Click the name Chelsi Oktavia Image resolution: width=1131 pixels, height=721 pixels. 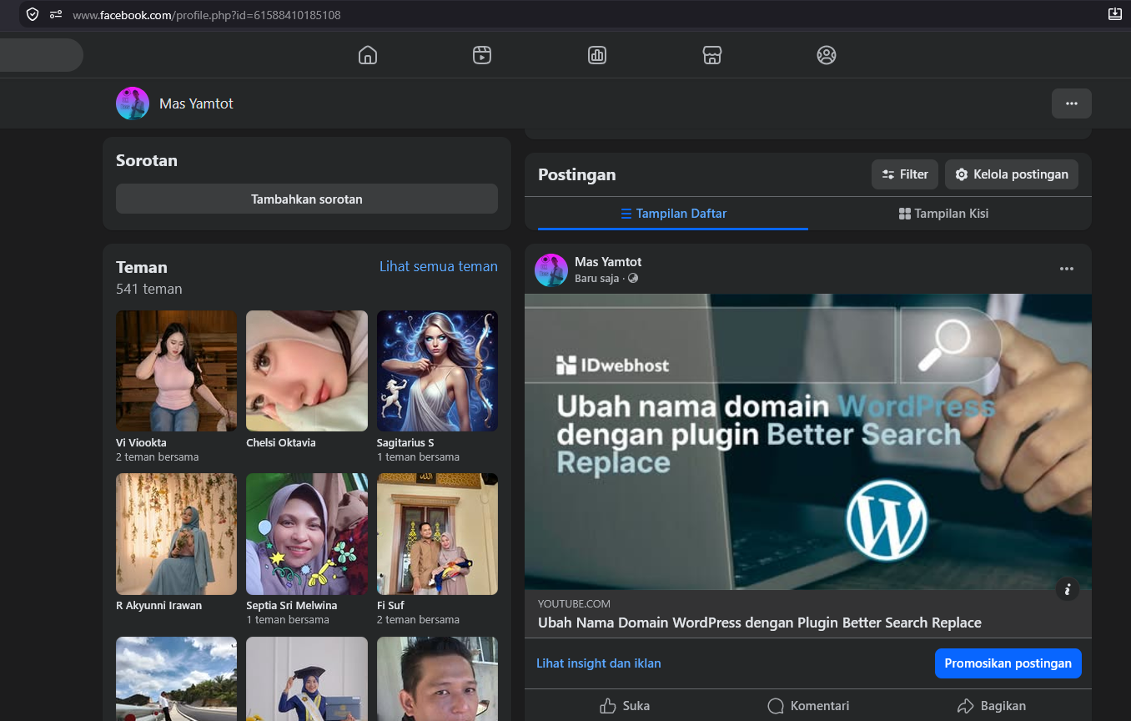click(281, 443)
